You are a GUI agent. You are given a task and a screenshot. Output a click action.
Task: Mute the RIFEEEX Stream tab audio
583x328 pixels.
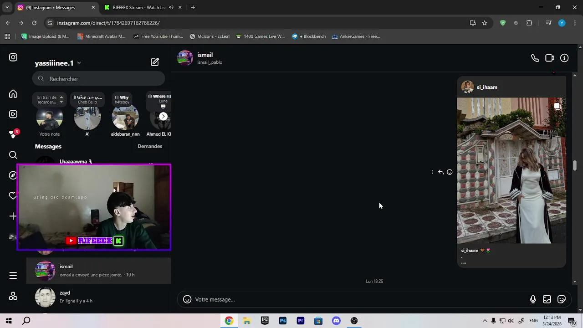coord(171,7)
